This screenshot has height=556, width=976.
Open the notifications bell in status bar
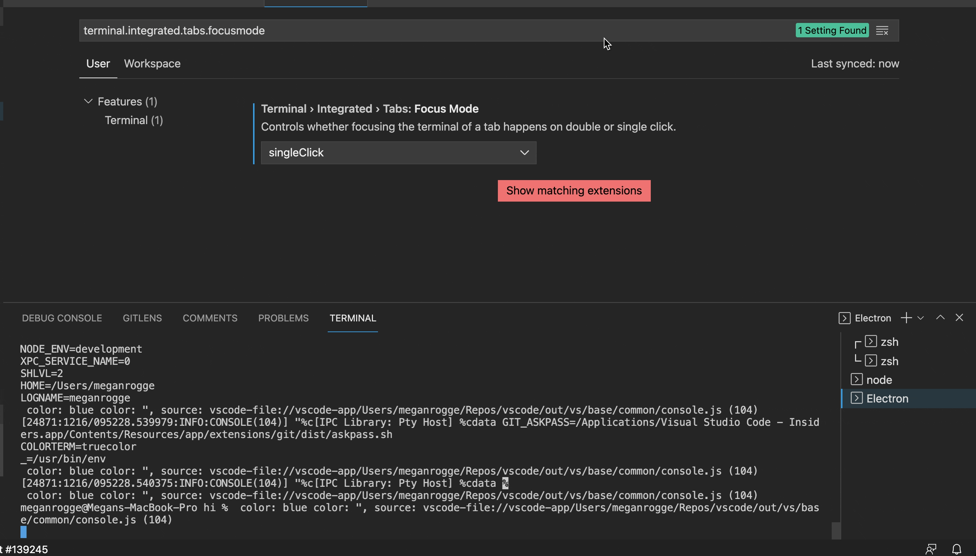coord(957,549)
